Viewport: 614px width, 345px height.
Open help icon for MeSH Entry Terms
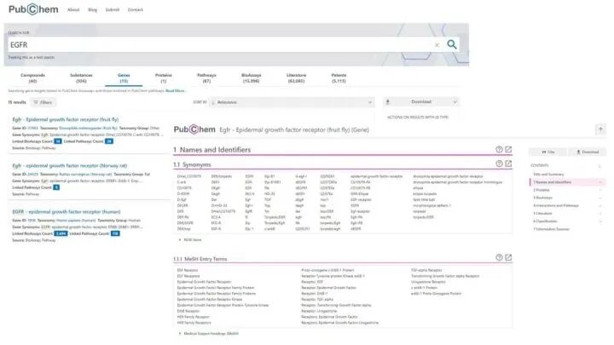point(499,257)
